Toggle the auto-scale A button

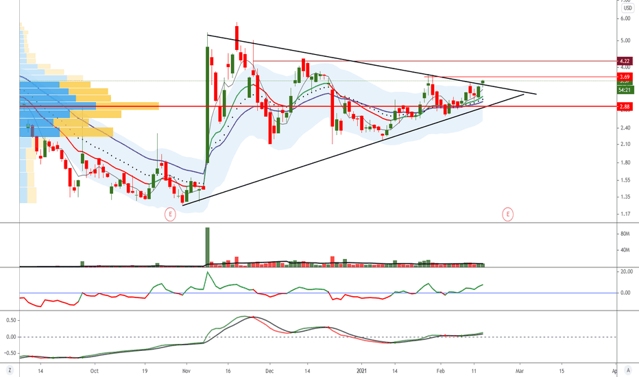coord(628,370)
